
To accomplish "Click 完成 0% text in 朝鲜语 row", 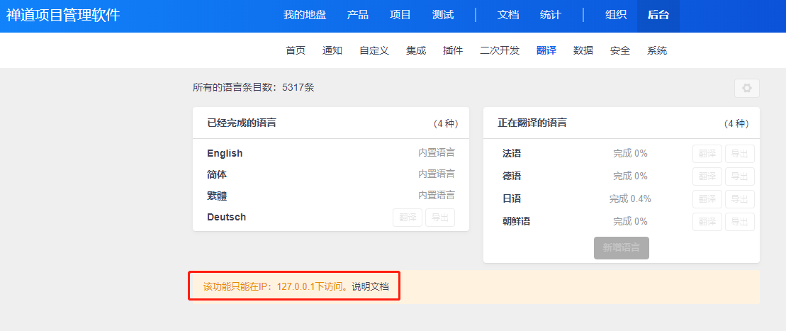I will [630, 221].
